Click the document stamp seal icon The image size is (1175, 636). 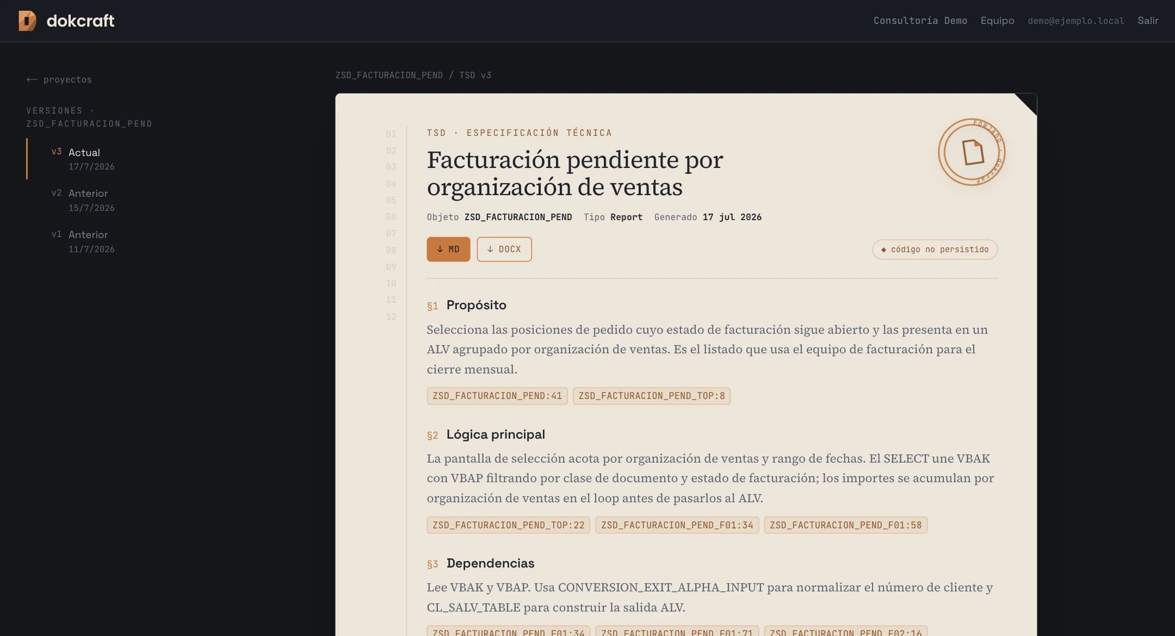point(972,152)
